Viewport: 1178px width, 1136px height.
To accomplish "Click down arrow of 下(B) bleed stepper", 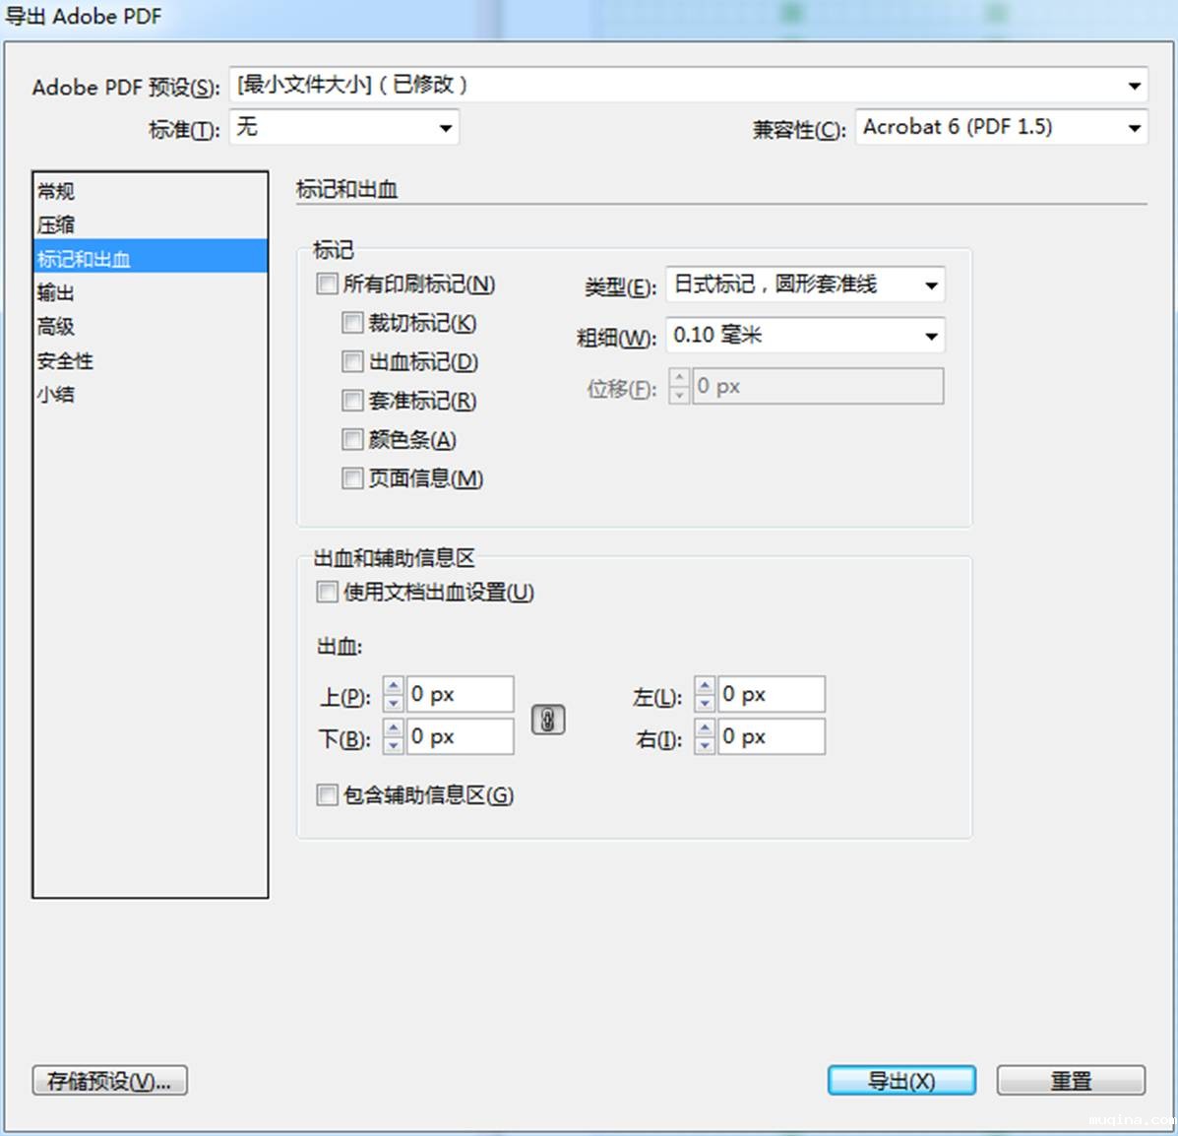I will (x=394, y=745).
